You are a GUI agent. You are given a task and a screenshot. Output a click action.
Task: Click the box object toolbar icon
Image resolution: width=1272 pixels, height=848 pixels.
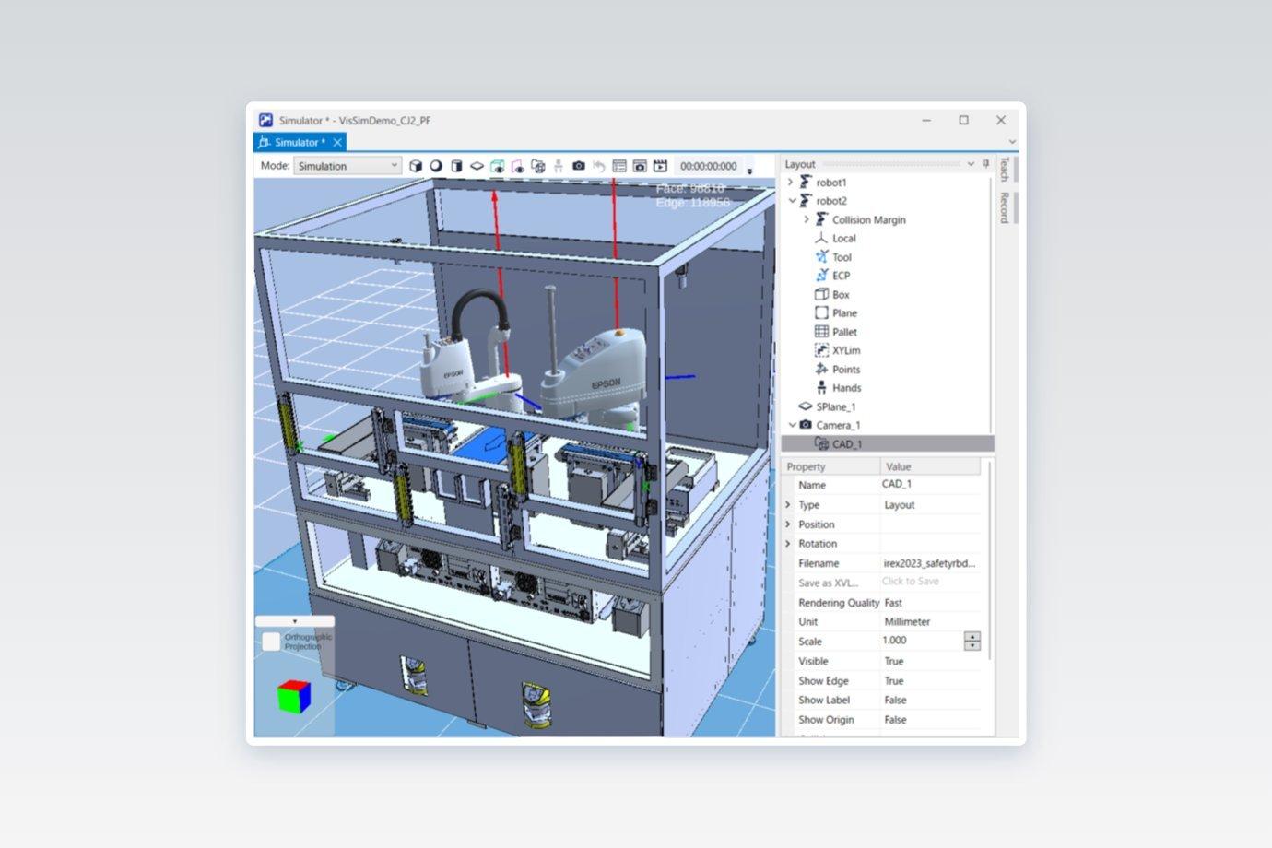[416, 166]
